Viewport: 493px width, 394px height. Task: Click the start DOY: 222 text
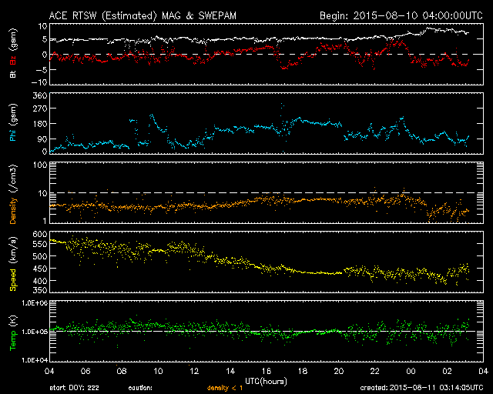[74, 388]
